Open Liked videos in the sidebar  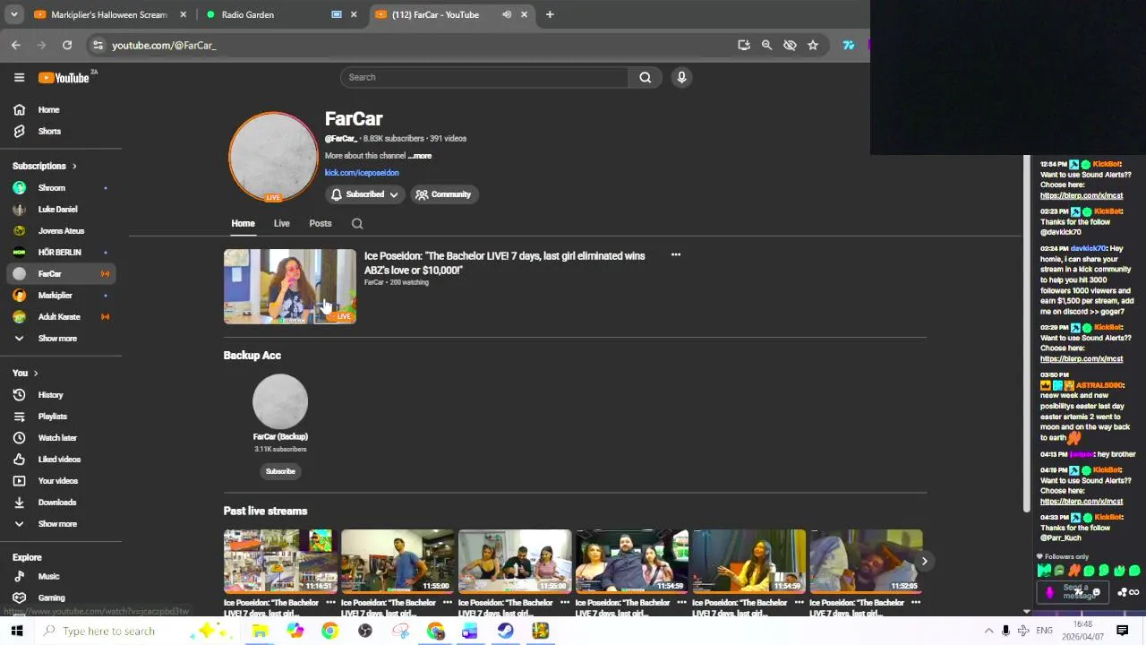(61, 459)
